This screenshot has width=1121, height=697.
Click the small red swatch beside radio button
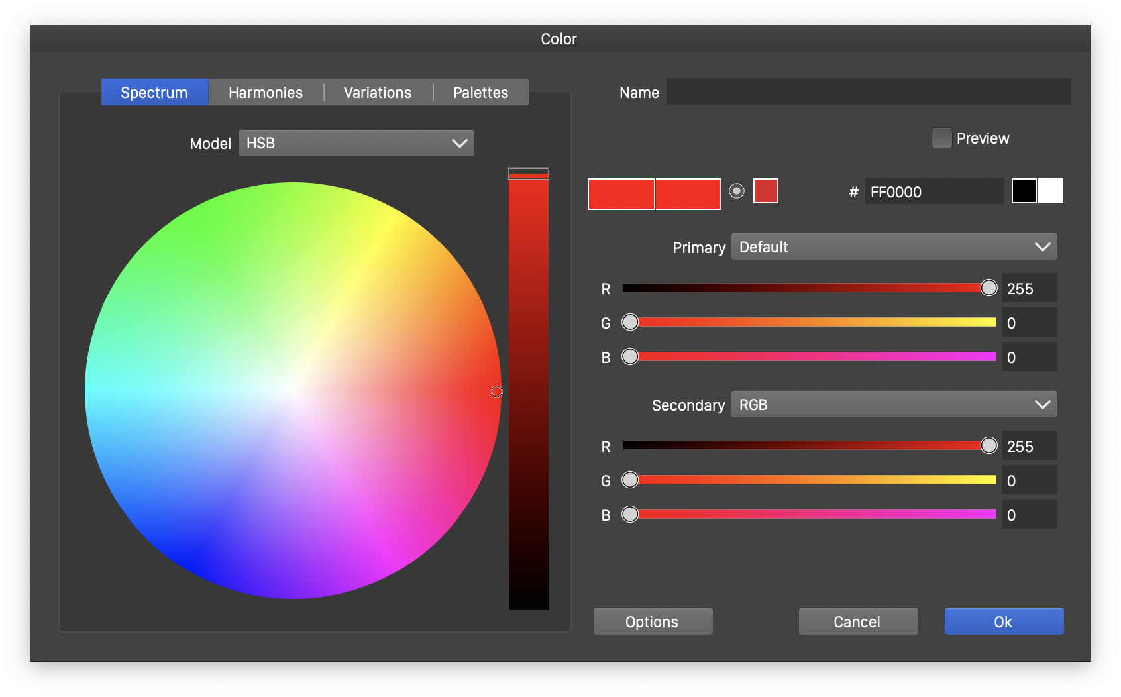[x=766, y=191]
